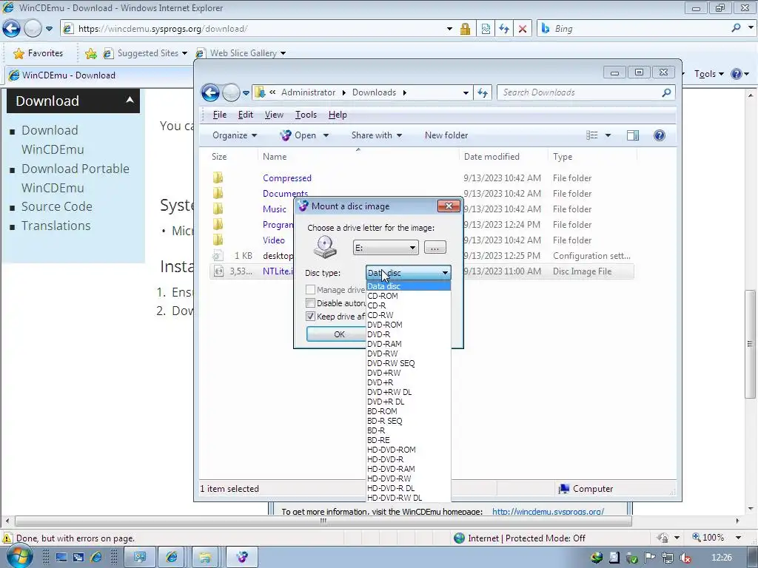Click the IE Help question mark icon

737,74
